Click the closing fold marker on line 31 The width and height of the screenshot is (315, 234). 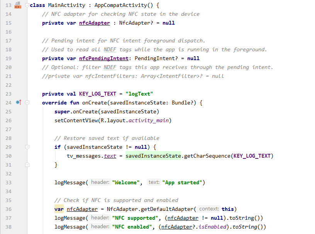27,165
